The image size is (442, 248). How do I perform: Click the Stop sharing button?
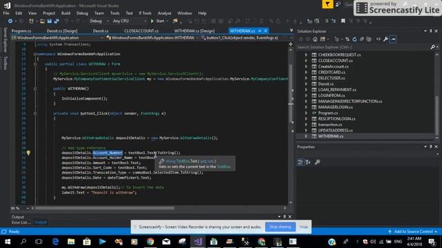click(x=280, y=227)
